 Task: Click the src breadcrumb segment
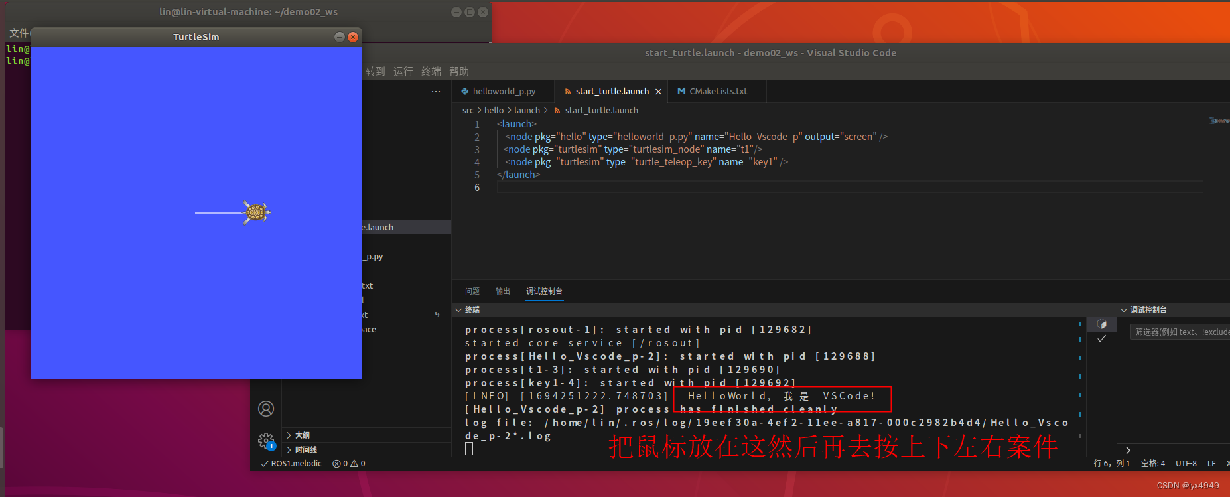click(468, 111)
